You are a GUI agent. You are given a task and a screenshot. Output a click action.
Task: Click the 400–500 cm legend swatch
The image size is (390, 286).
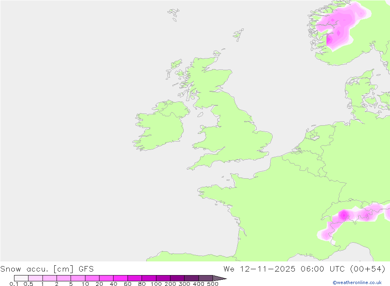[206, 278]
